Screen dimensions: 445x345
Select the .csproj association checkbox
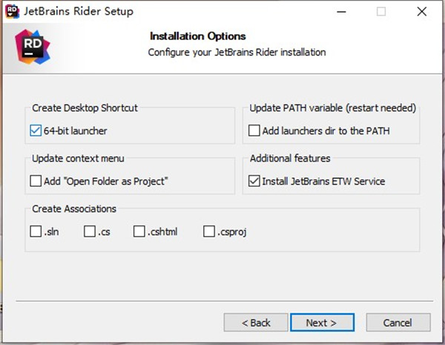[209, 231]
